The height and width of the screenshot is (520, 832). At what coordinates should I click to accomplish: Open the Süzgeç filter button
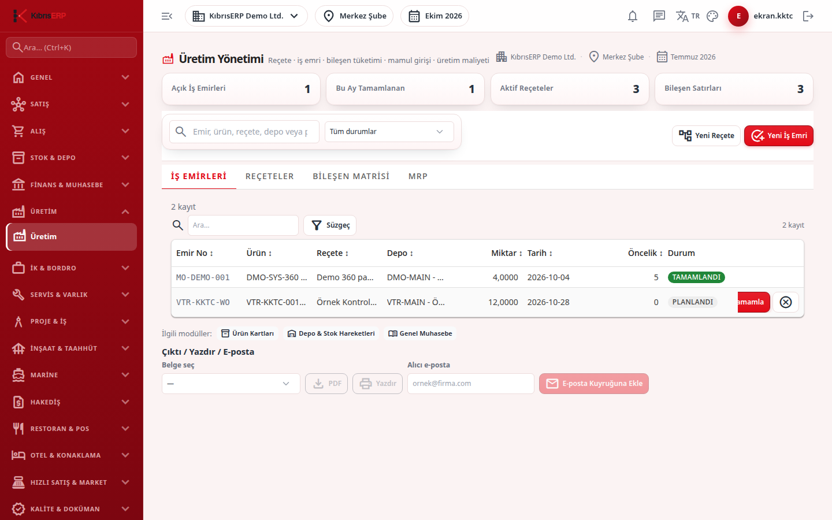click(x=330, y=225)
